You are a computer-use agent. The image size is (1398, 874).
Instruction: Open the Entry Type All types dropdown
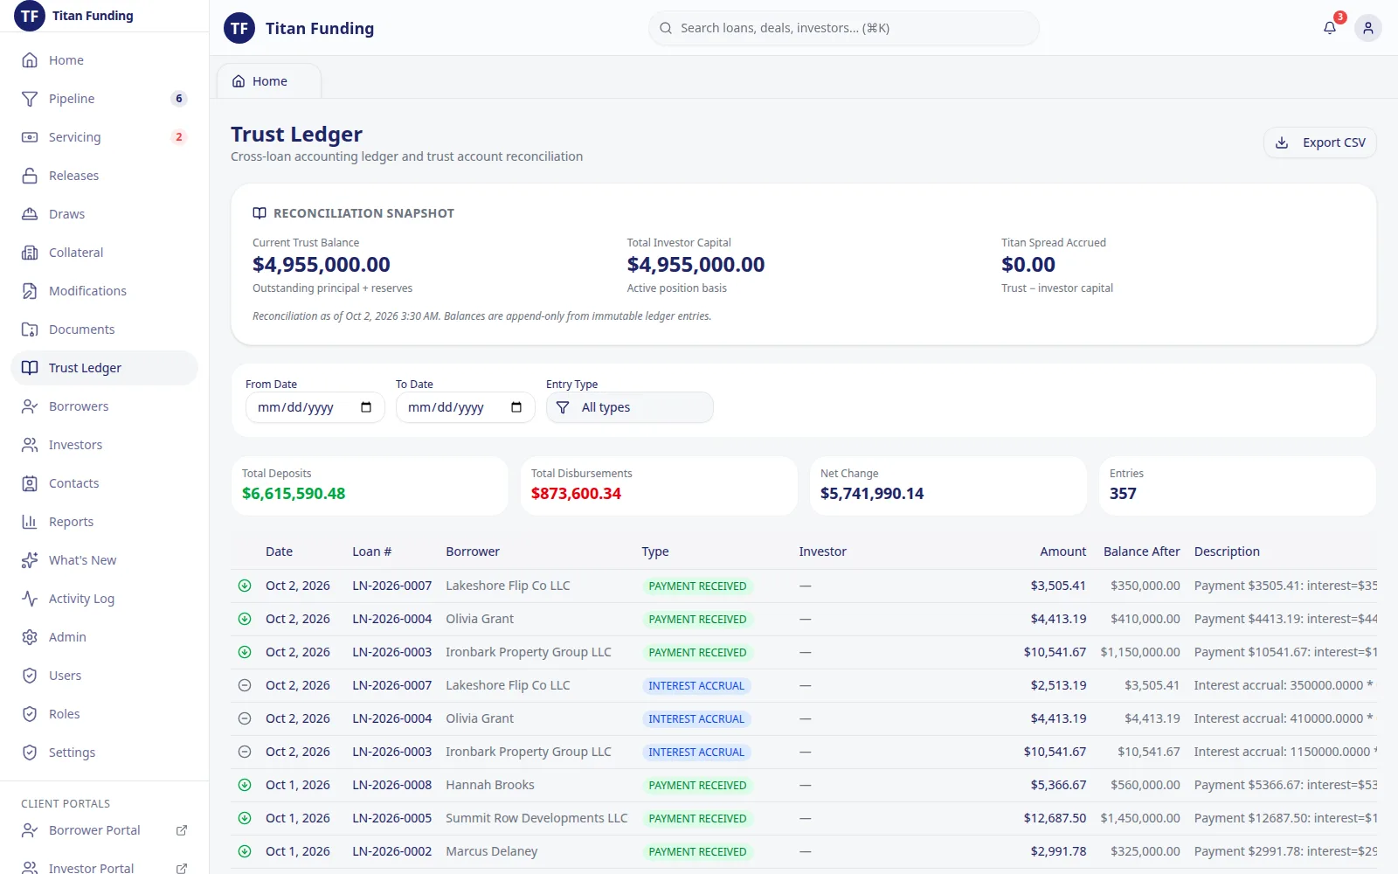click(x=629, y=407)
